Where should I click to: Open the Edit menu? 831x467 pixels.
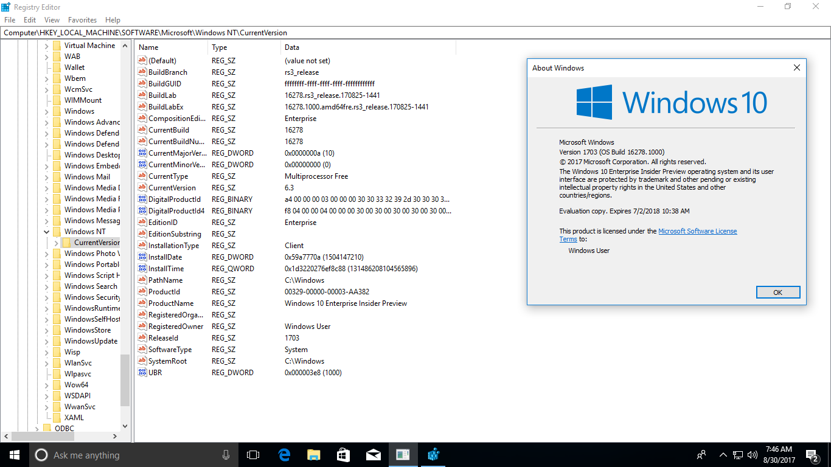[30, 19]
